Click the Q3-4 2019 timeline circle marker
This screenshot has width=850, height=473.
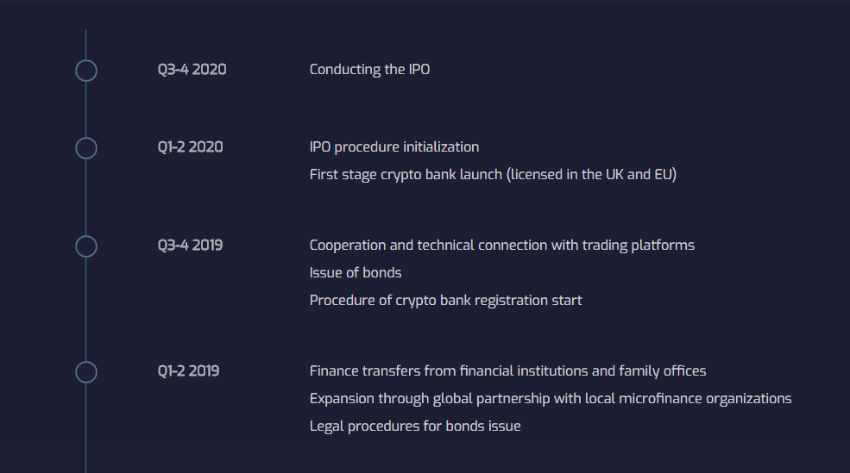click(86, 246)
